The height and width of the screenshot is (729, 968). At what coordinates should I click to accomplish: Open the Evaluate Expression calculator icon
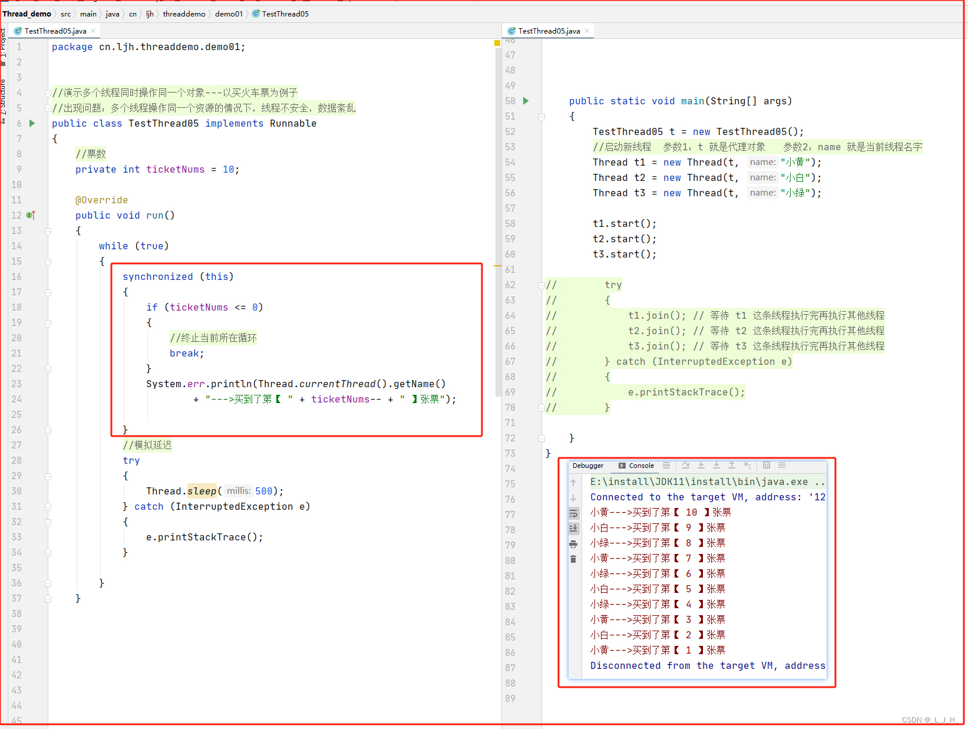(x=767, y=466)
